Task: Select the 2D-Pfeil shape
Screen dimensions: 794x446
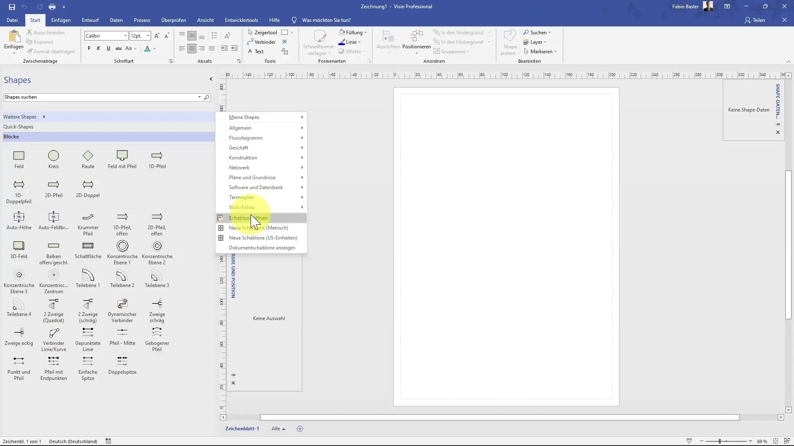Action: (53, 189)
